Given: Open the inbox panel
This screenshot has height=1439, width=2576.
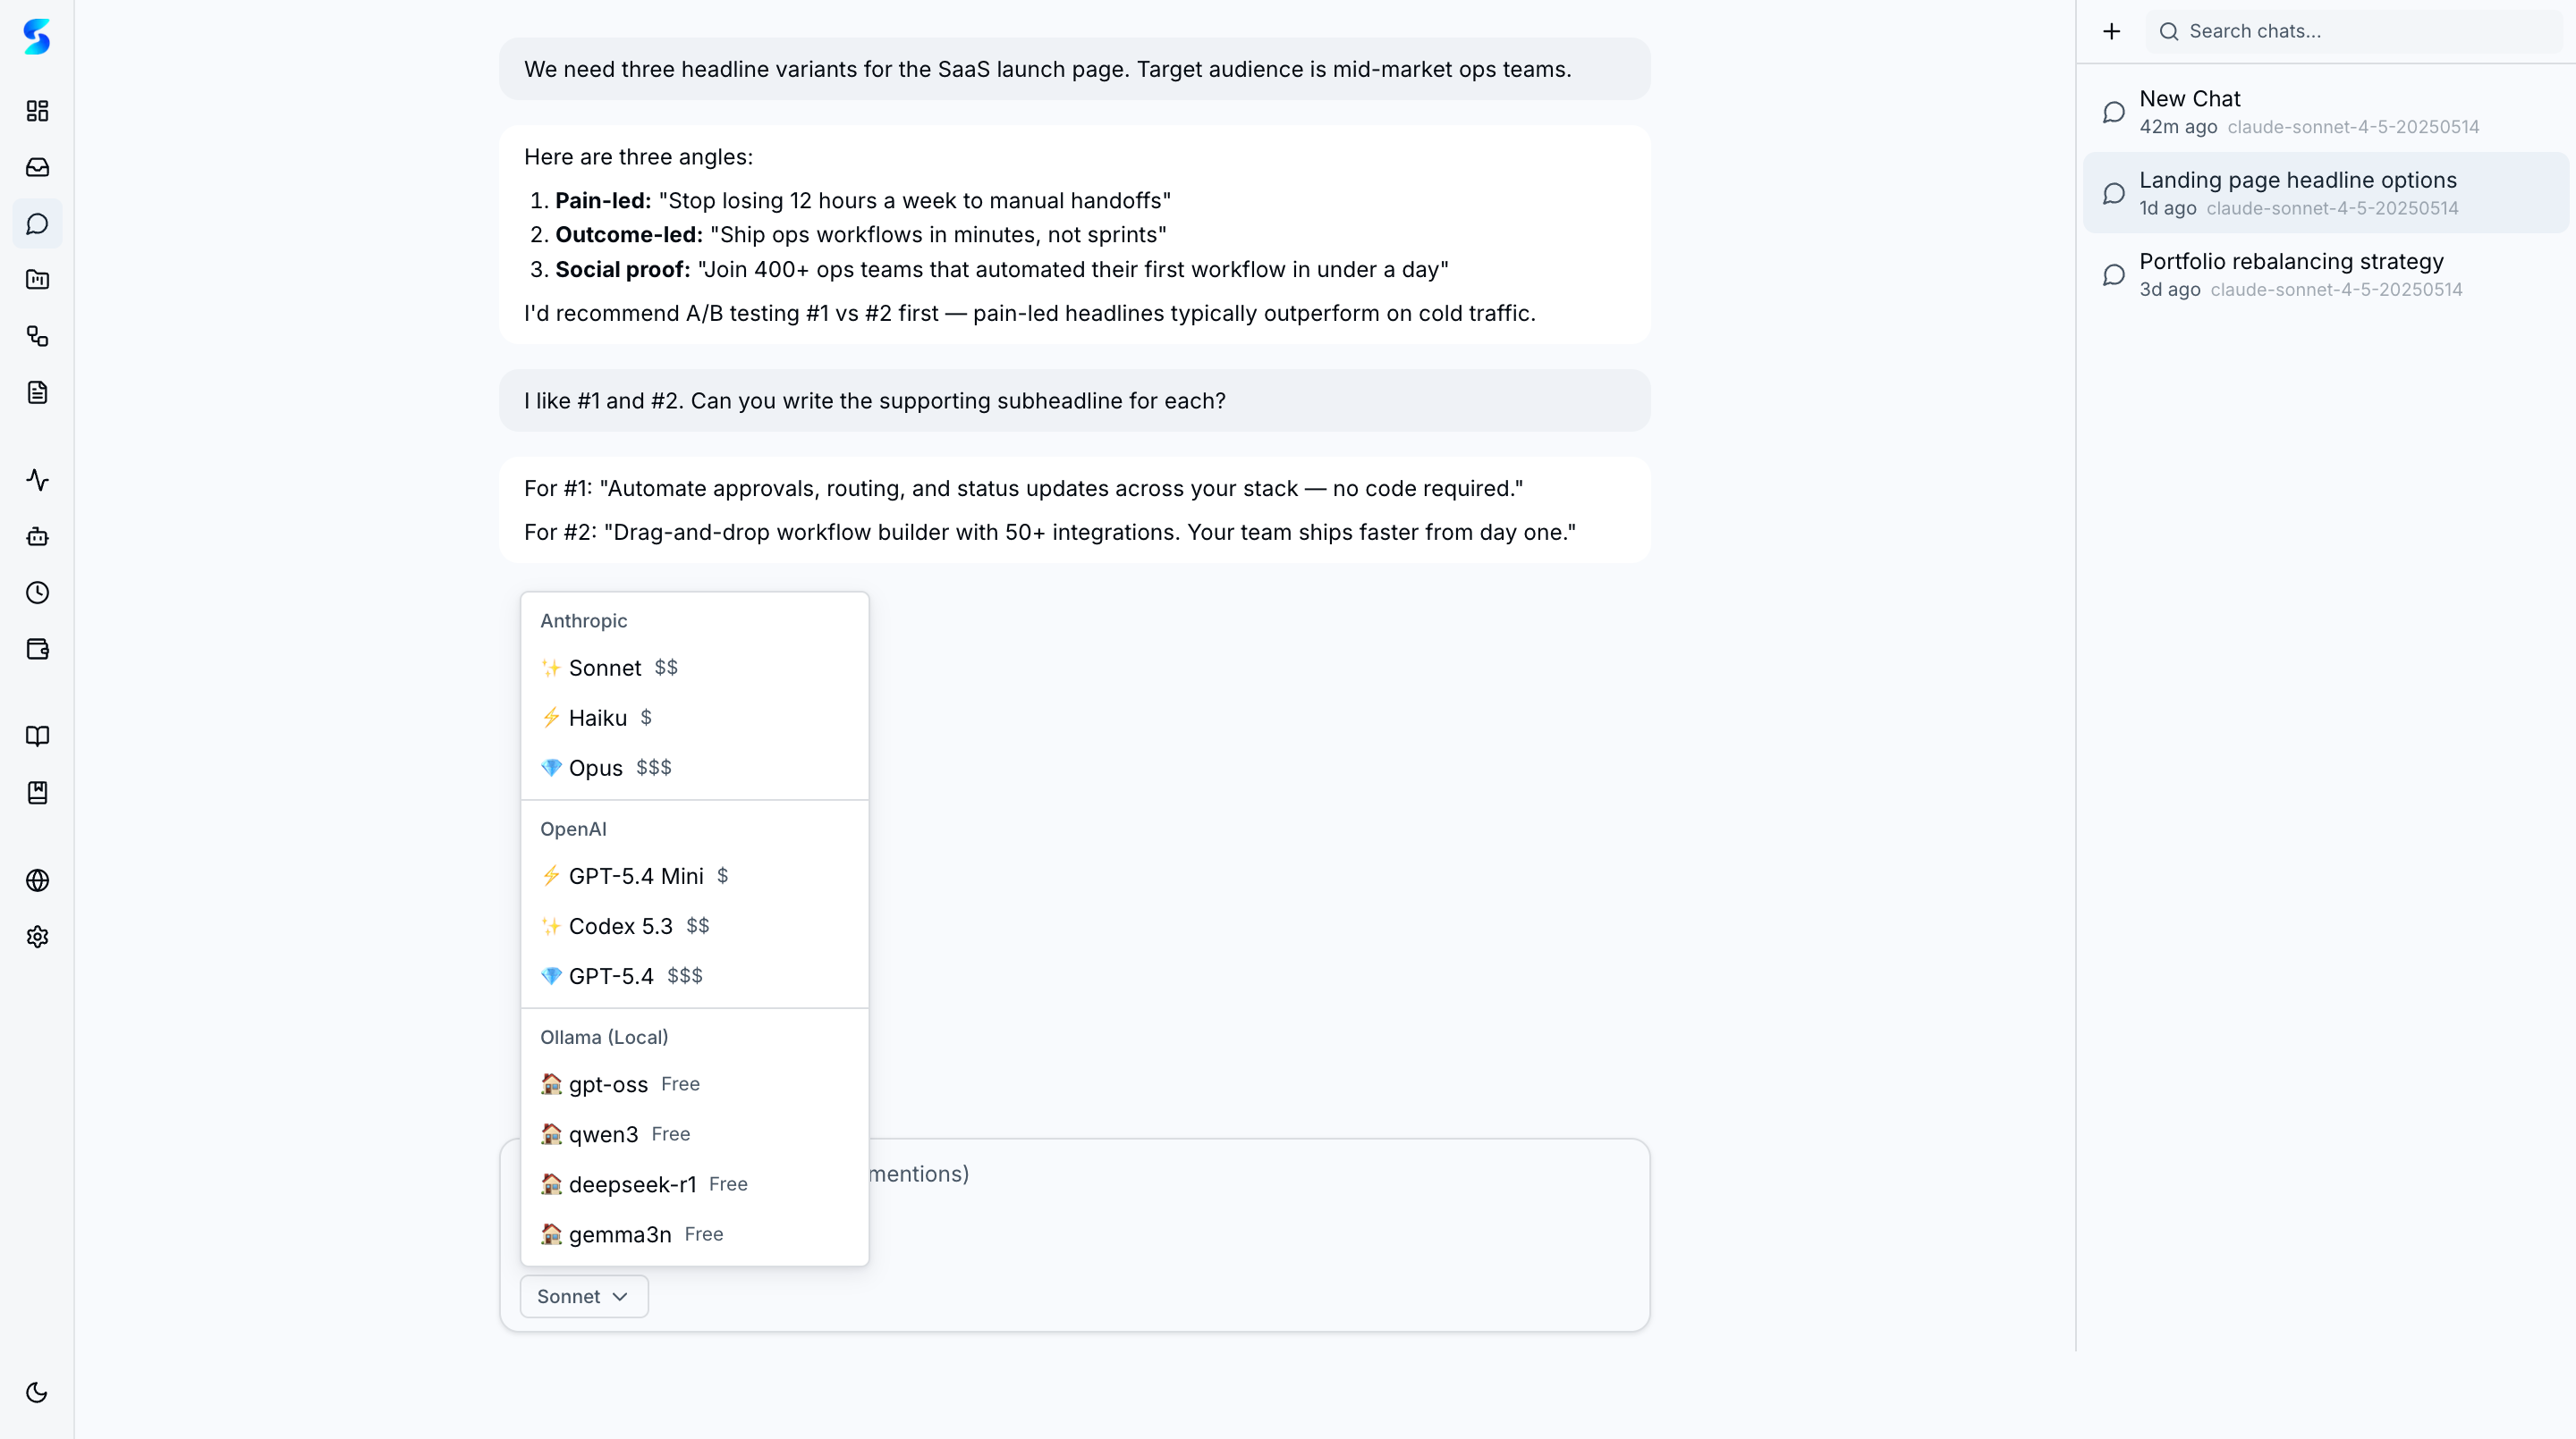Looking at the screenshot, I should (x=37, y=167).
